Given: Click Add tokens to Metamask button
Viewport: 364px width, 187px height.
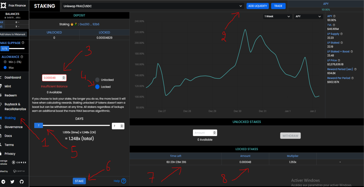Looking at the screenshot, I should [13, 34].
